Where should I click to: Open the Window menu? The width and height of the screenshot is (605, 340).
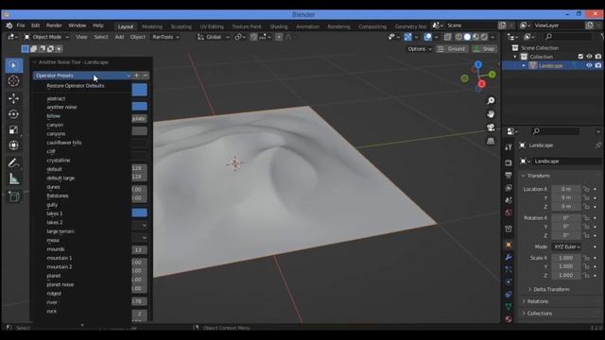(78, 25)
